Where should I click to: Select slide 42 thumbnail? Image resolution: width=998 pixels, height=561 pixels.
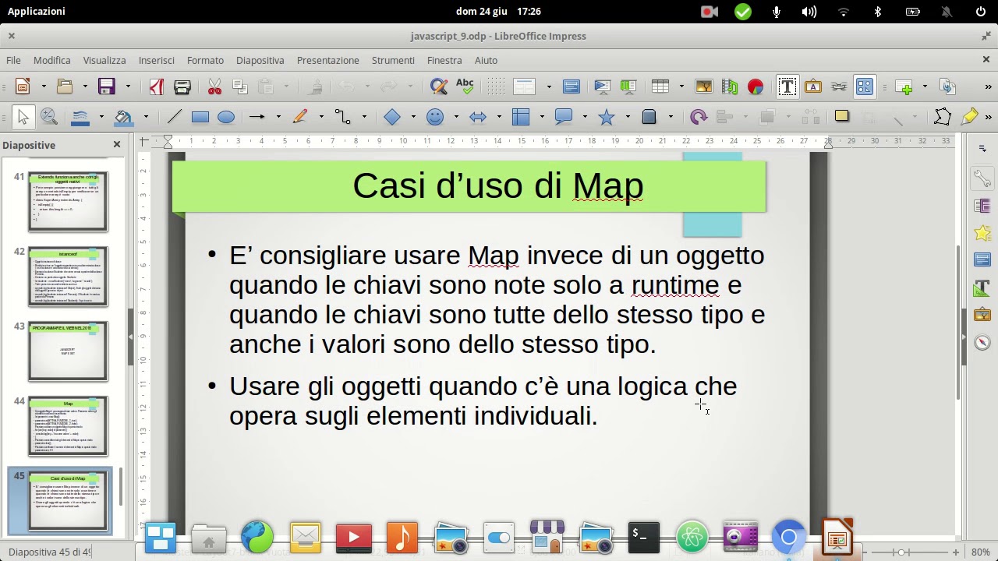pos(68,277)
